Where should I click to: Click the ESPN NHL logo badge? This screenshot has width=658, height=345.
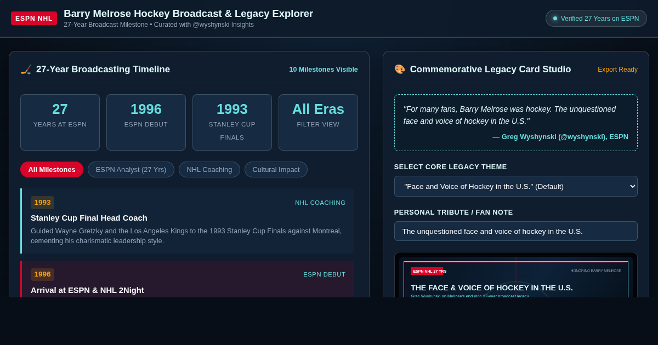click(34, 18)
